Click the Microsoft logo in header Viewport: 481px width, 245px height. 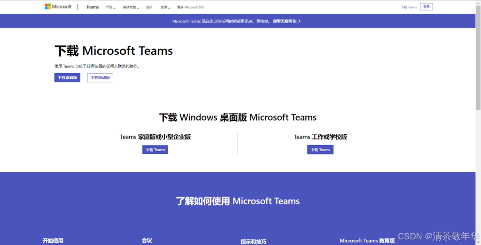(58, 7)
